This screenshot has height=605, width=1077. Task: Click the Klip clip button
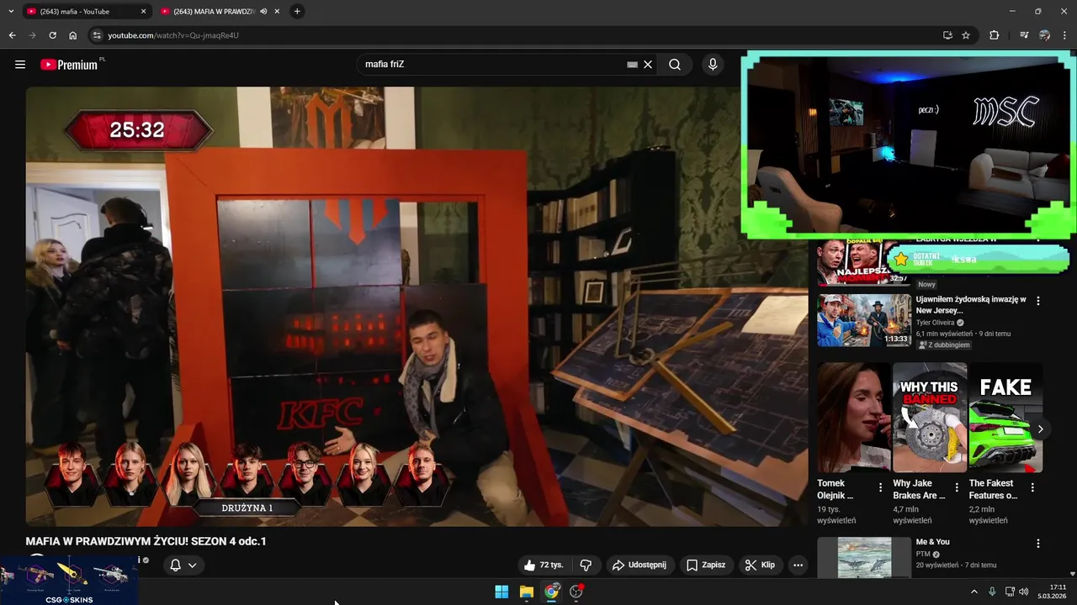click(759, 565)
